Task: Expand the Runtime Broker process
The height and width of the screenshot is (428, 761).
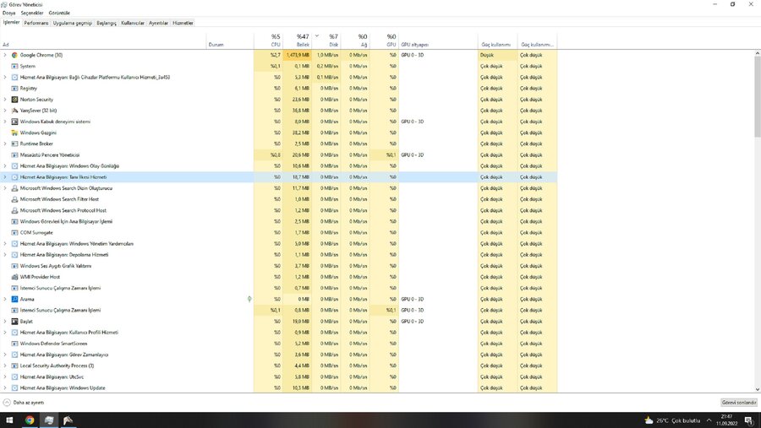Action: (x=5, y=144)
